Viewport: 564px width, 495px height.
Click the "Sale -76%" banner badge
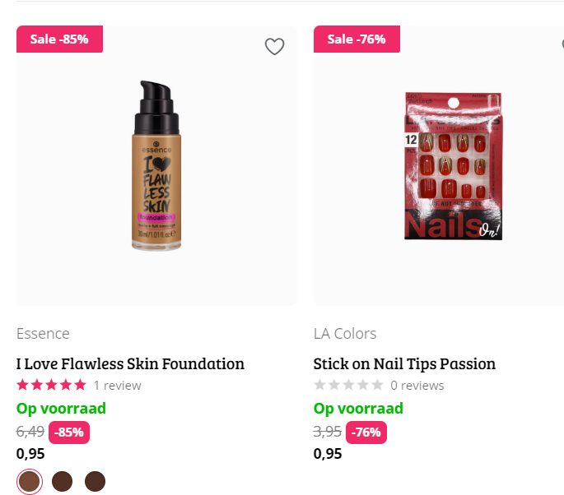click(356, 39)
